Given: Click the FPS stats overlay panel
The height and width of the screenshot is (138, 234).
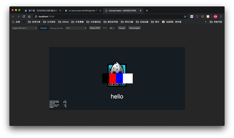Looking at the screenshot, I should coord(58,104).
